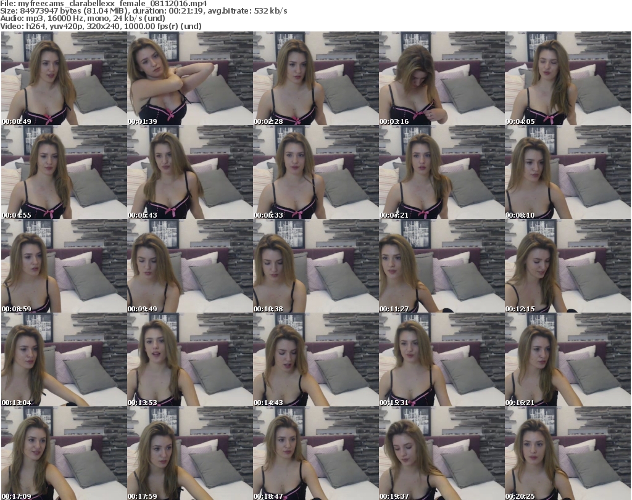The height and width of the screenshot is (500, 632).
Task: Select the thumbnail timestamped 00:03:16
Action: 441,78
